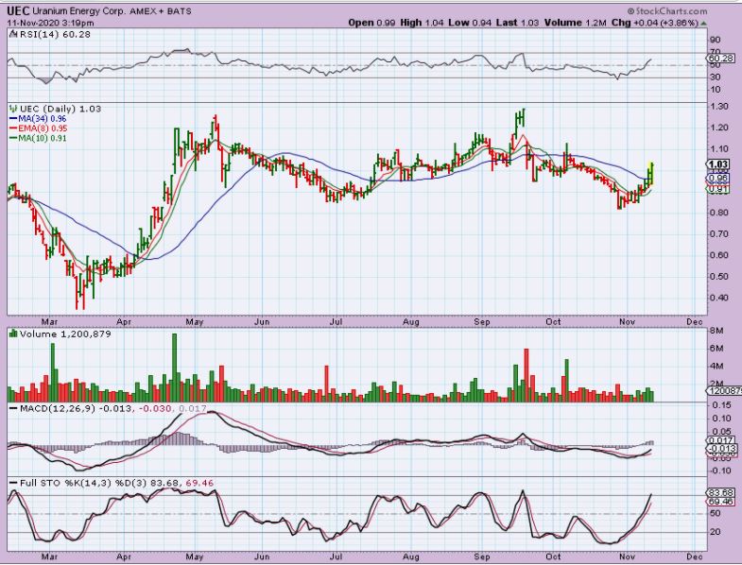
Task: Click the -0.013 MACD value tag on axis
Action: point(721,449)
